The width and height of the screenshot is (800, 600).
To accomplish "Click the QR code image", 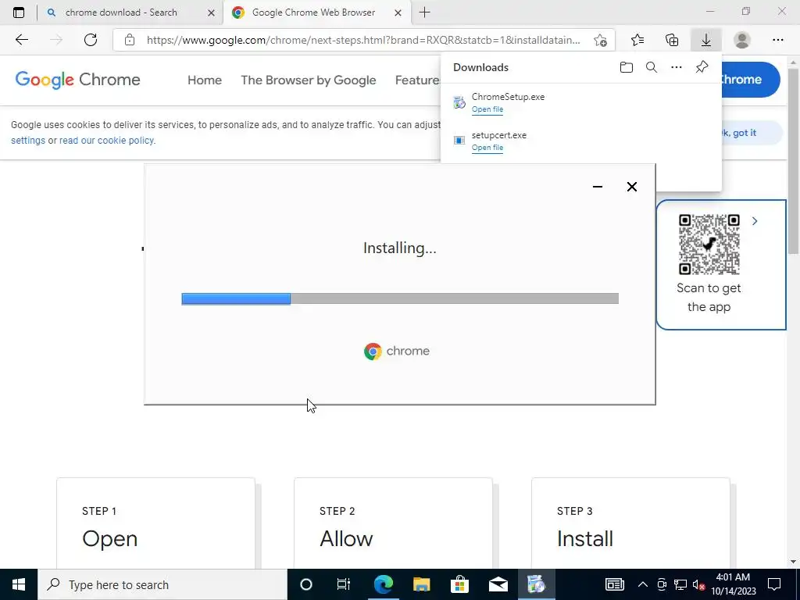I will (709, 245).
